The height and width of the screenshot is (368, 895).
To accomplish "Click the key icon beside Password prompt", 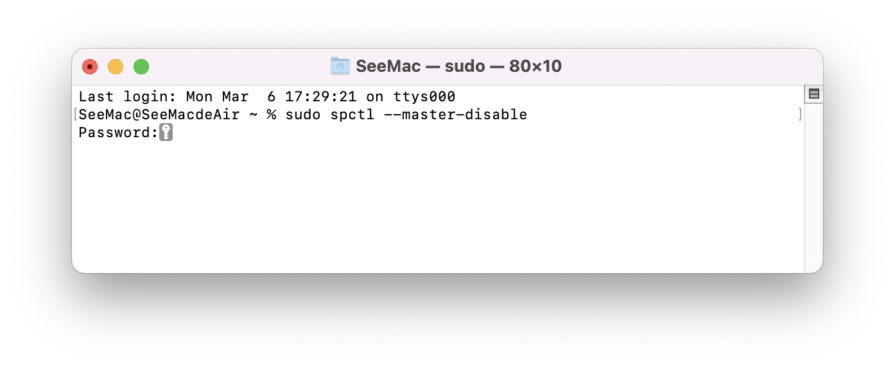I will click(x=166, y=133).
